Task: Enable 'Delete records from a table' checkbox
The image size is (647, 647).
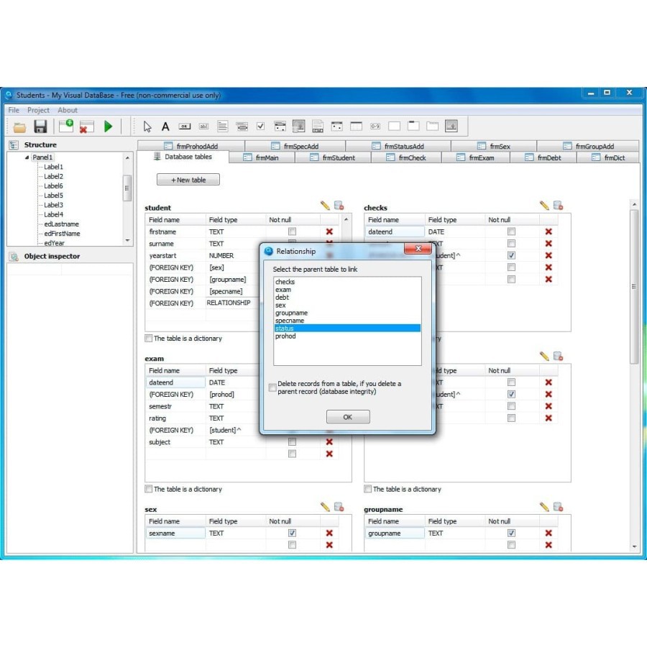Action: tap(272, 387)
